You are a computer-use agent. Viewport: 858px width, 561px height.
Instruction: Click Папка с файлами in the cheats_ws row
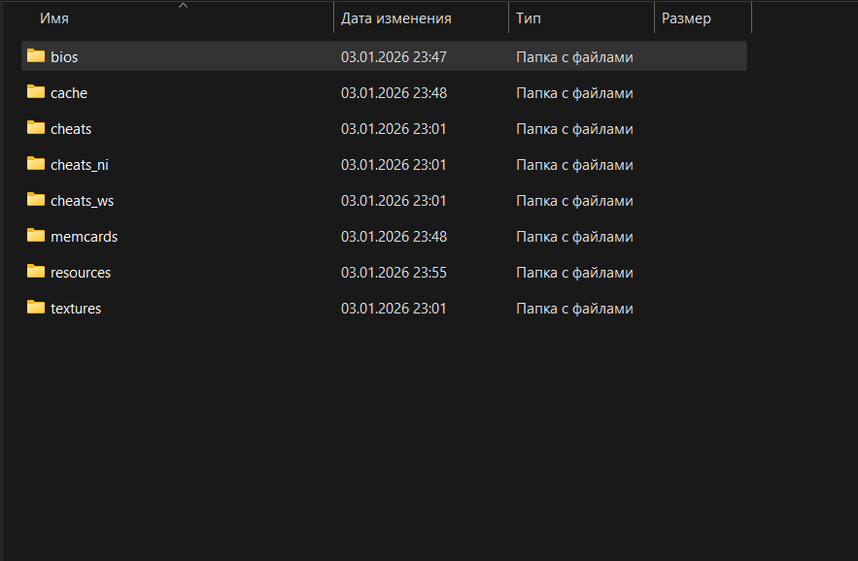[x=574, y=201]
